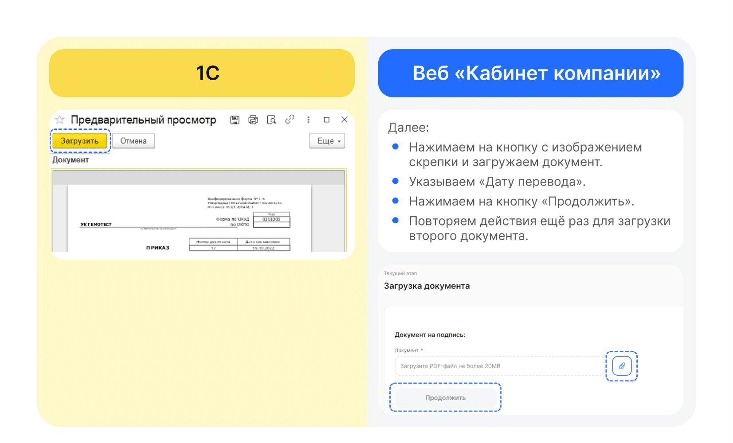Viewport: 733px width, 443px height.
Task: Click the ПРИКАЗ heading in document
Action: [158, 248]
